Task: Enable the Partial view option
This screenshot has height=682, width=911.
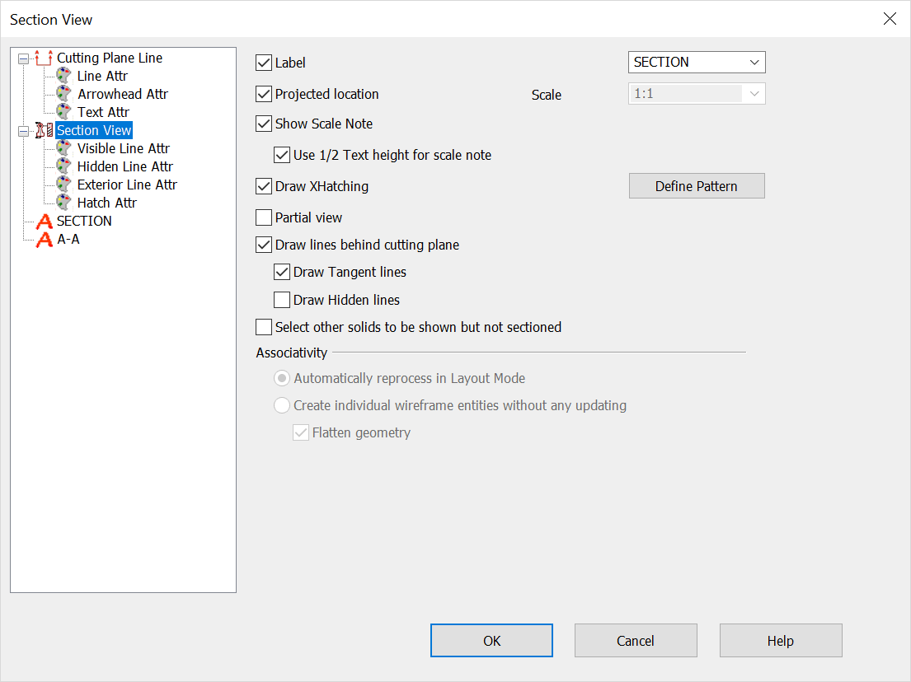Action: [x=264, y=217]
